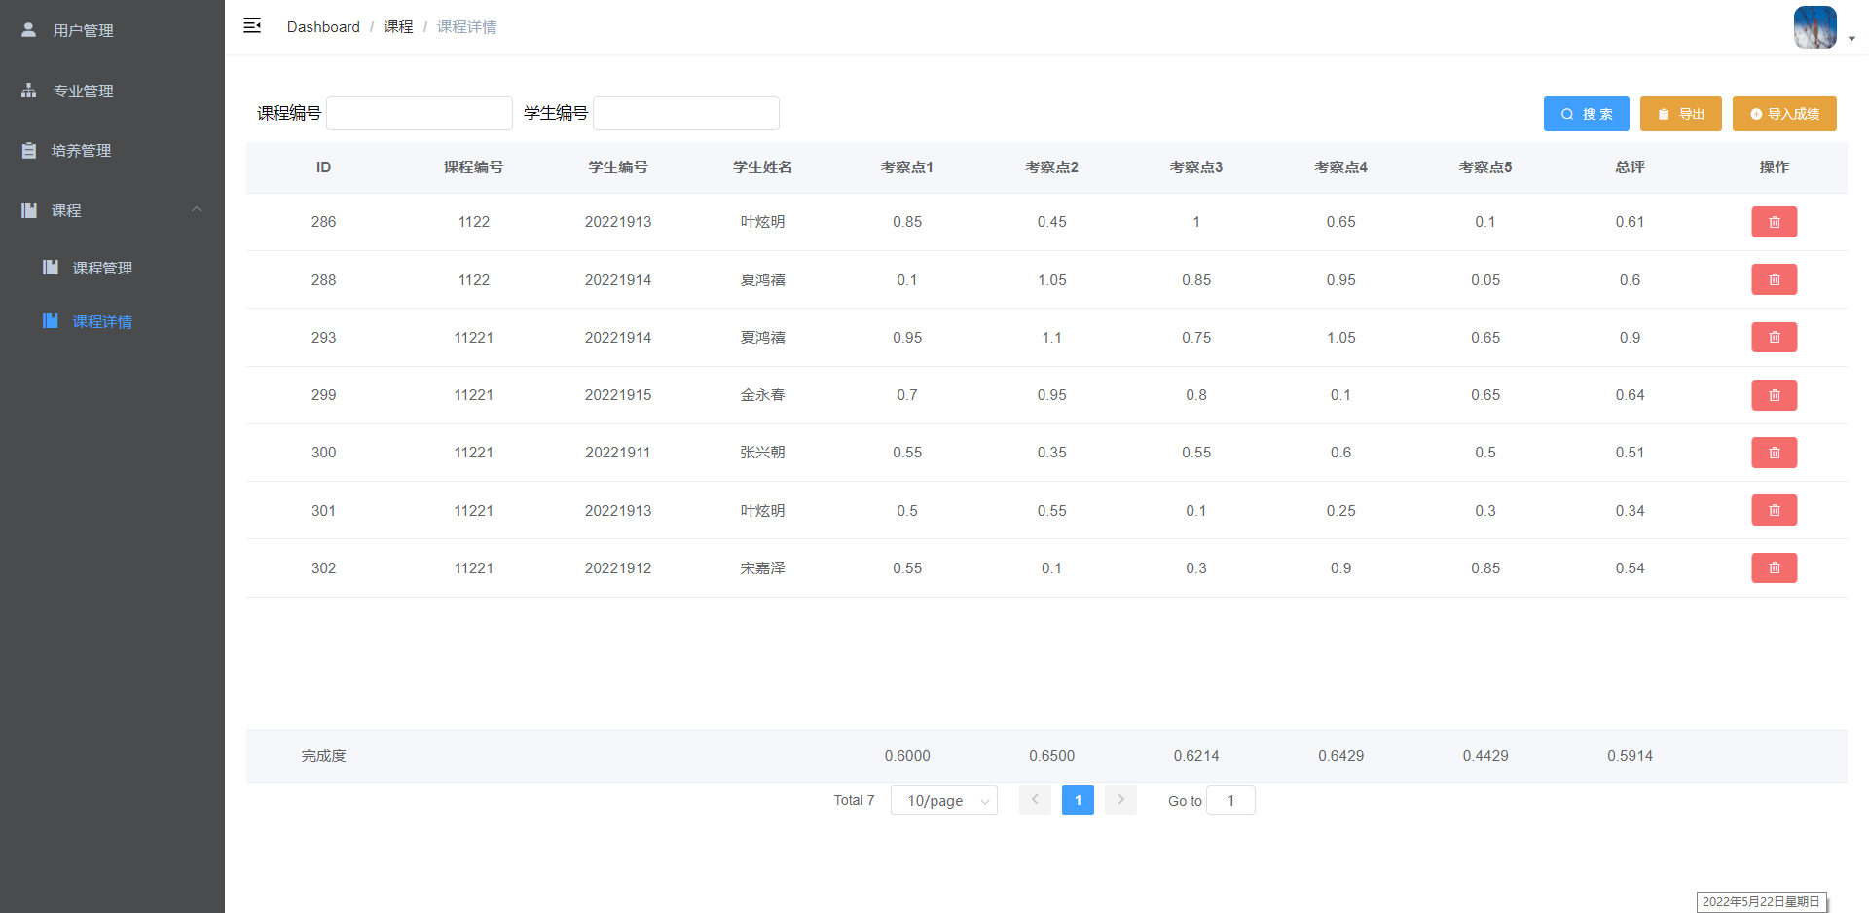Click the 课程管理 book icon

(51, 268)
